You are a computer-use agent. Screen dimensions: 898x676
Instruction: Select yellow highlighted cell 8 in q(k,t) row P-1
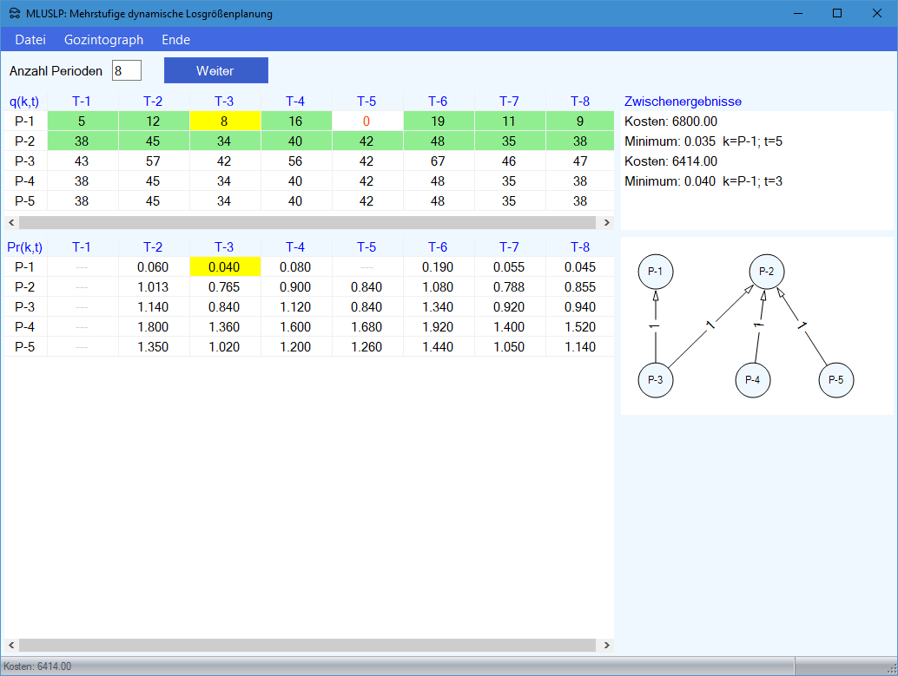point(224,121)
